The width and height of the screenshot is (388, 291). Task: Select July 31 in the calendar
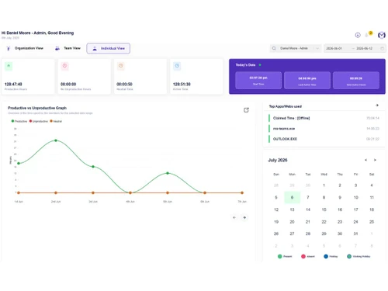(x=355, y=234)
